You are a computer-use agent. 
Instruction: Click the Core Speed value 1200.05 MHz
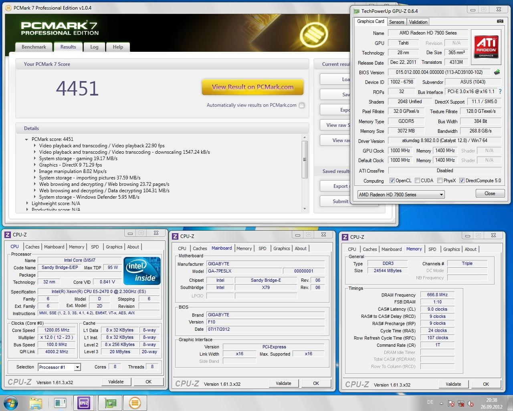click(57, 330)
